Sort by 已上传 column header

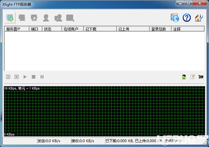coord(133,29)
